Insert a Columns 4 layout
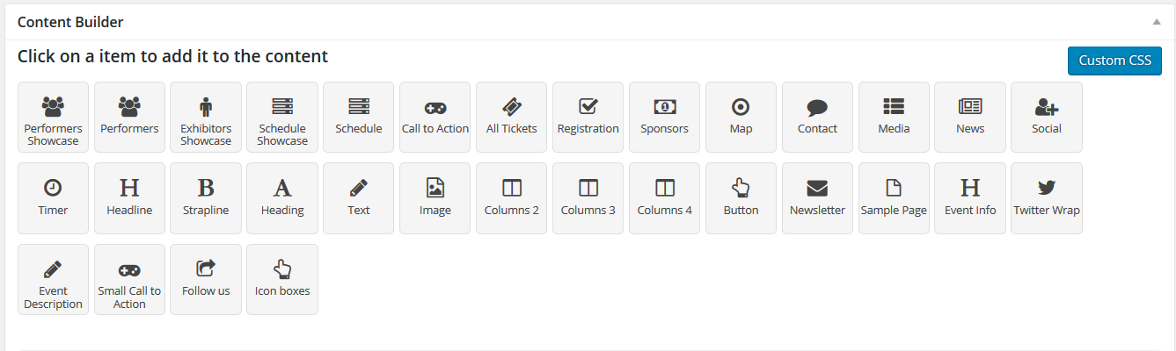This screenshot has width=1176, height=351. [x=664, y=198]
